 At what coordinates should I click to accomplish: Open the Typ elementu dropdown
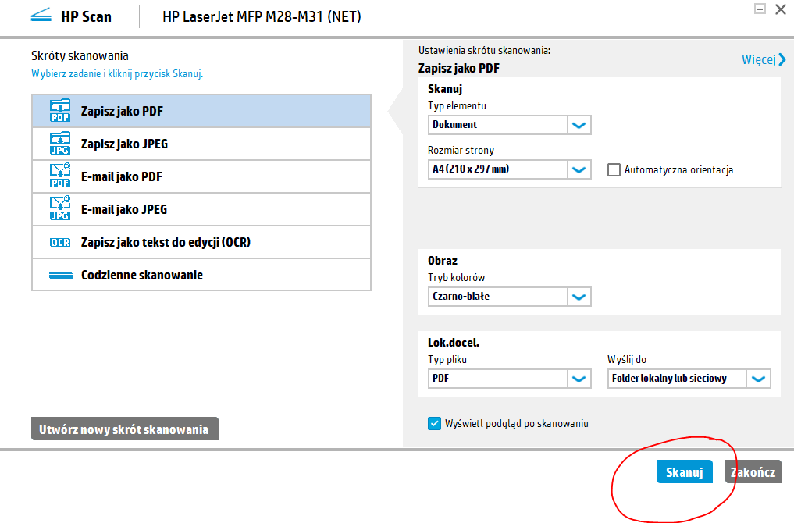point(579,124)
